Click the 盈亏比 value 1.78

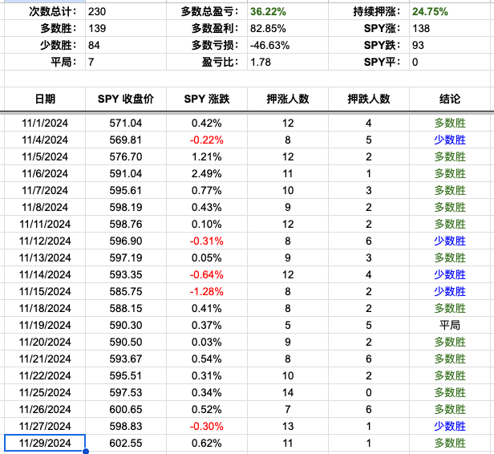pos(261,62)
